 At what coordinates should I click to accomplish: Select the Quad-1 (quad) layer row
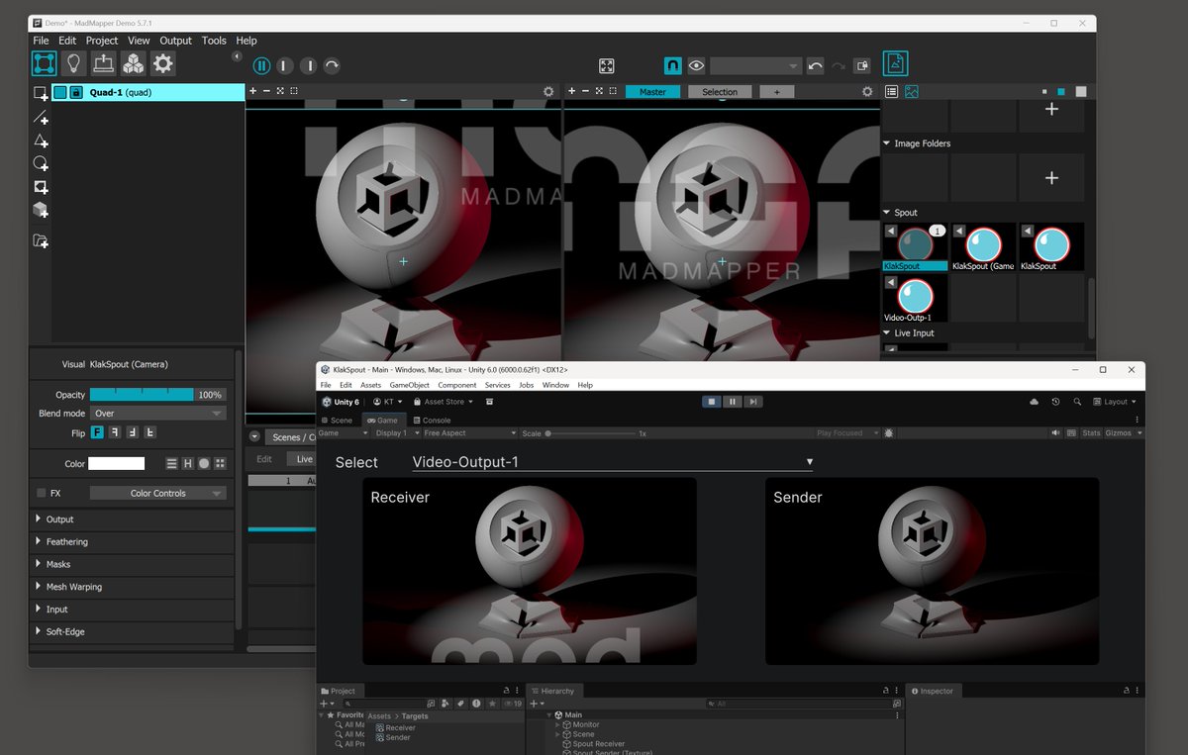(148, 93)
